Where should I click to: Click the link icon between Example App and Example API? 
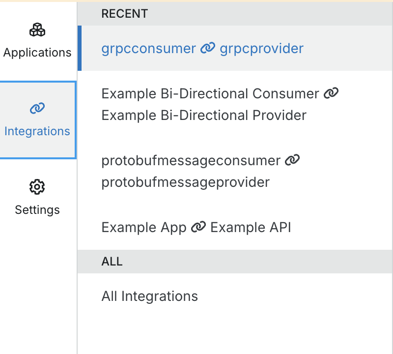[198, 227]
